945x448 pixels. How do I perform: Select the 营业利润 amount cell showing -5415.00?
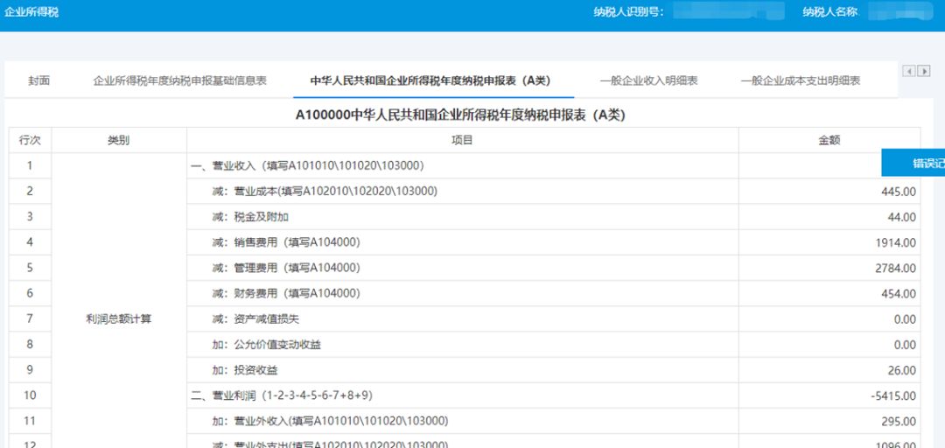pyautogui.click(x=829, y=395)
